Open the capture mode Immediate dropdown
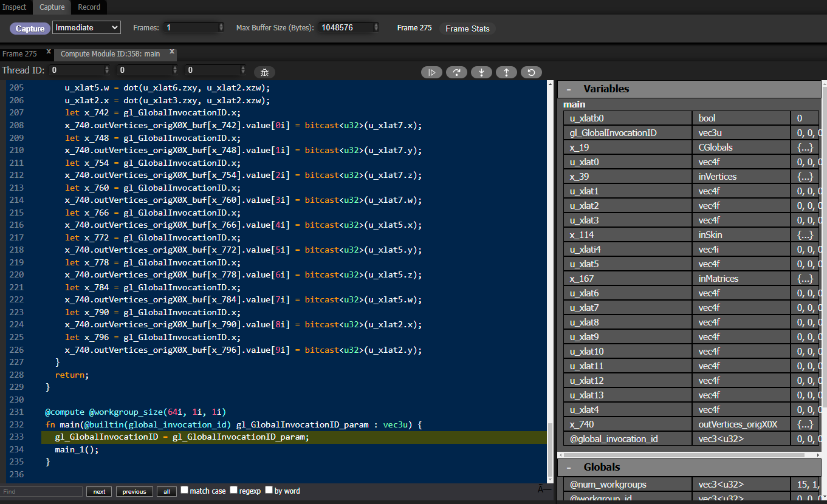 [x=86, y=27]
